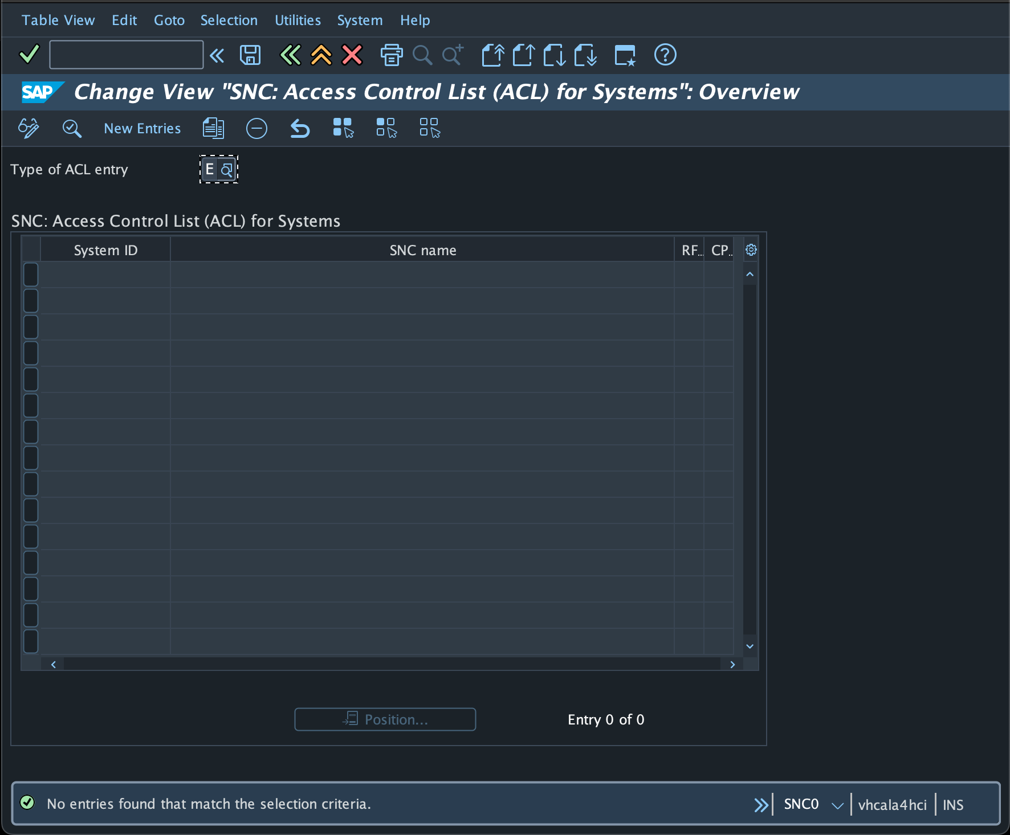Select the last table row selector

click(x=31, y=641)
